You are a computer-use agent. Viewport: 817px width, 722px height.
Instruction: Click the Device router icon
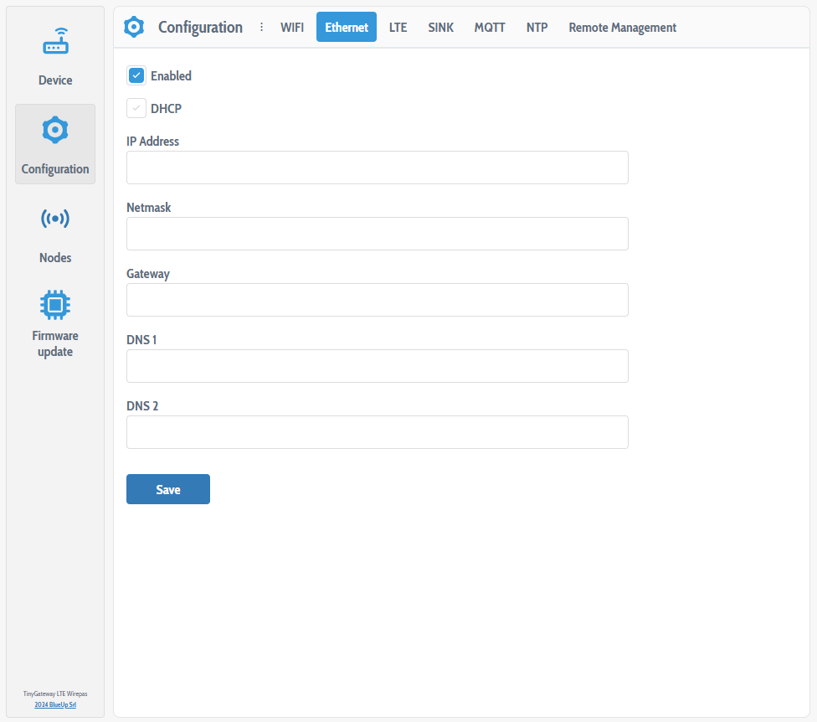point(55,43)
